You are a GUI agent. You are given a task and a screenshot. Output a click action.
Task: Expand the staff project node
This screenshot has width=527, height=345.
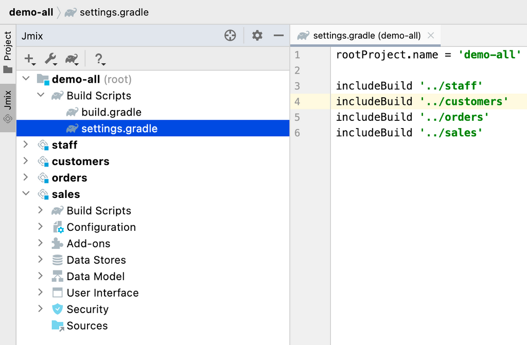[26, 145]
